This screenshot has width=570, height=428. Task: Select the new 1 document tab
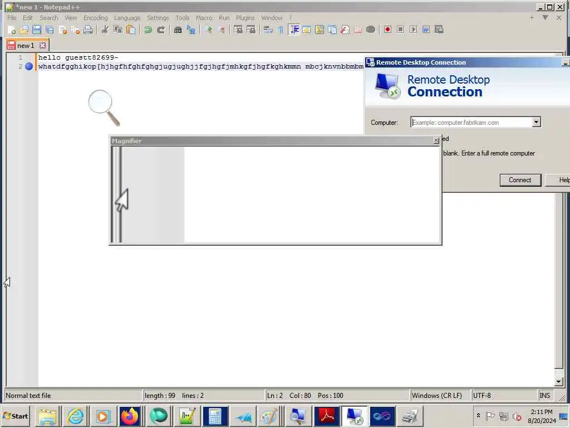pyautogui.click(x=26, y=46)
